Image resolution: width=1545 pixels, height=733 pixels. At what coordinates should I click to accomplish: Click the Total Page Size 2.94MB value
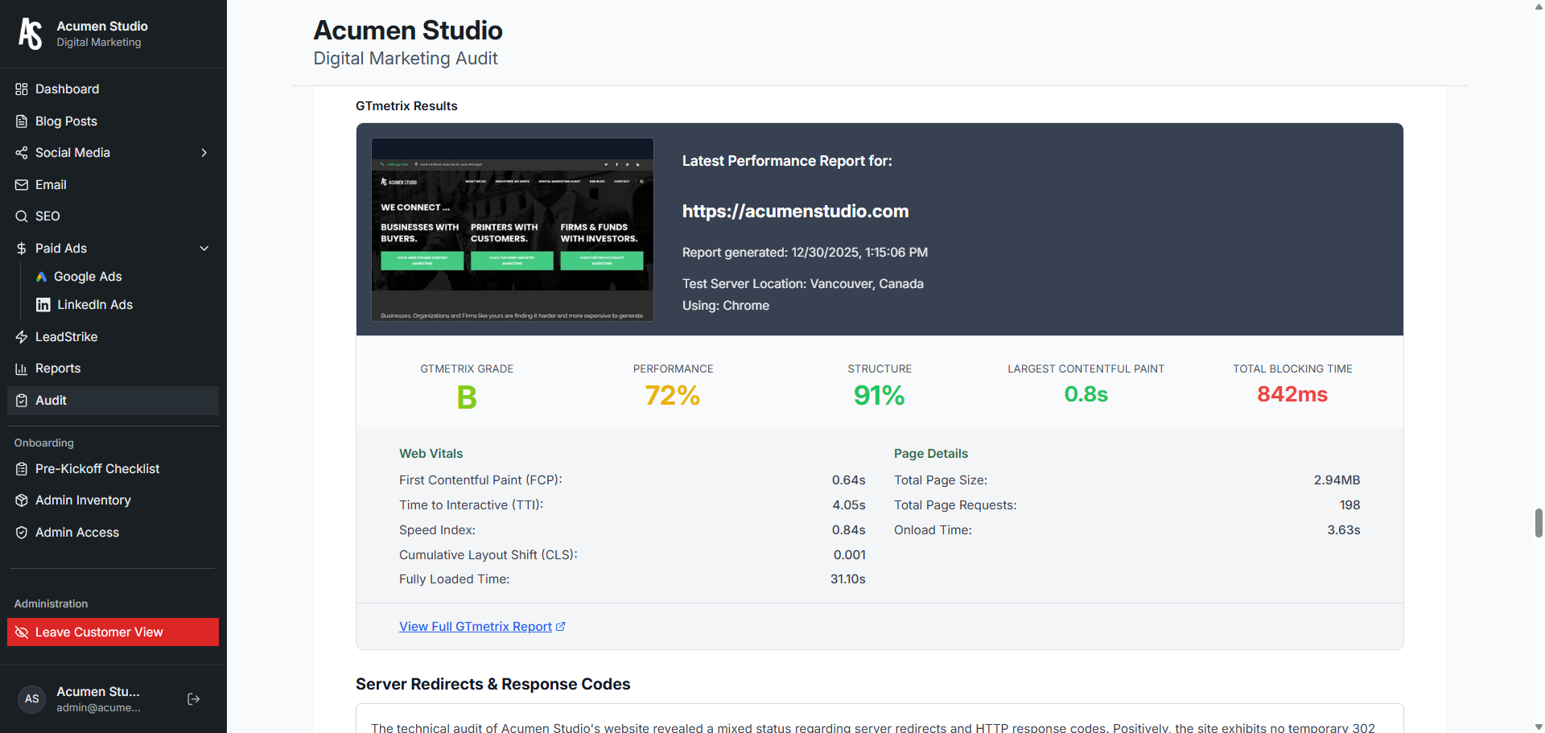coord(1337,480)
